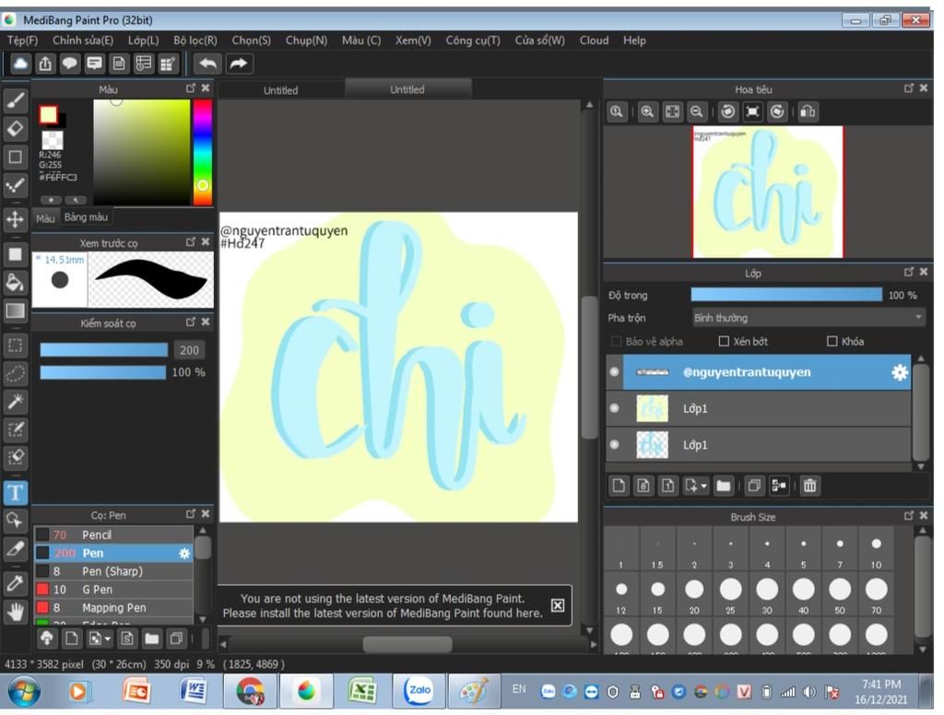
Task: Switch to the first Untitled tab
Action: tap(280, 90)
